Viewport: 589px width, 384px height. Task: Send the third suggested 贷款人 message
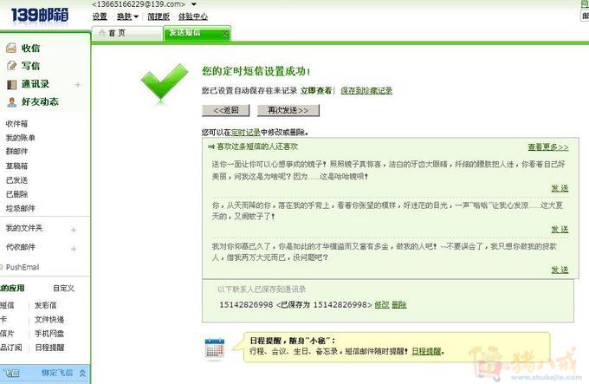(560, 270)
